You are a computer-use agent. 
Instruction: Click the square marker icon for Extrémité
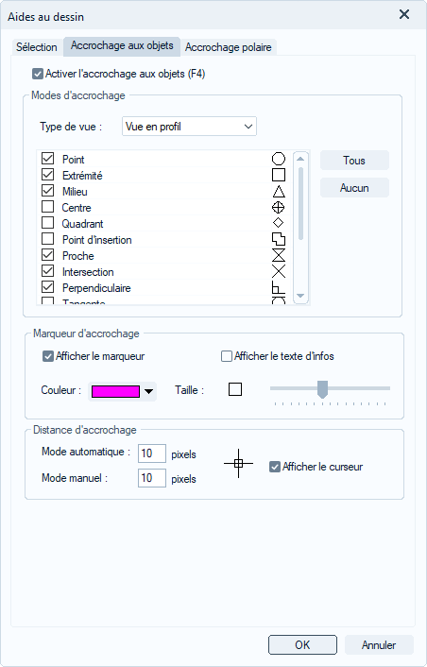[279, 176]
